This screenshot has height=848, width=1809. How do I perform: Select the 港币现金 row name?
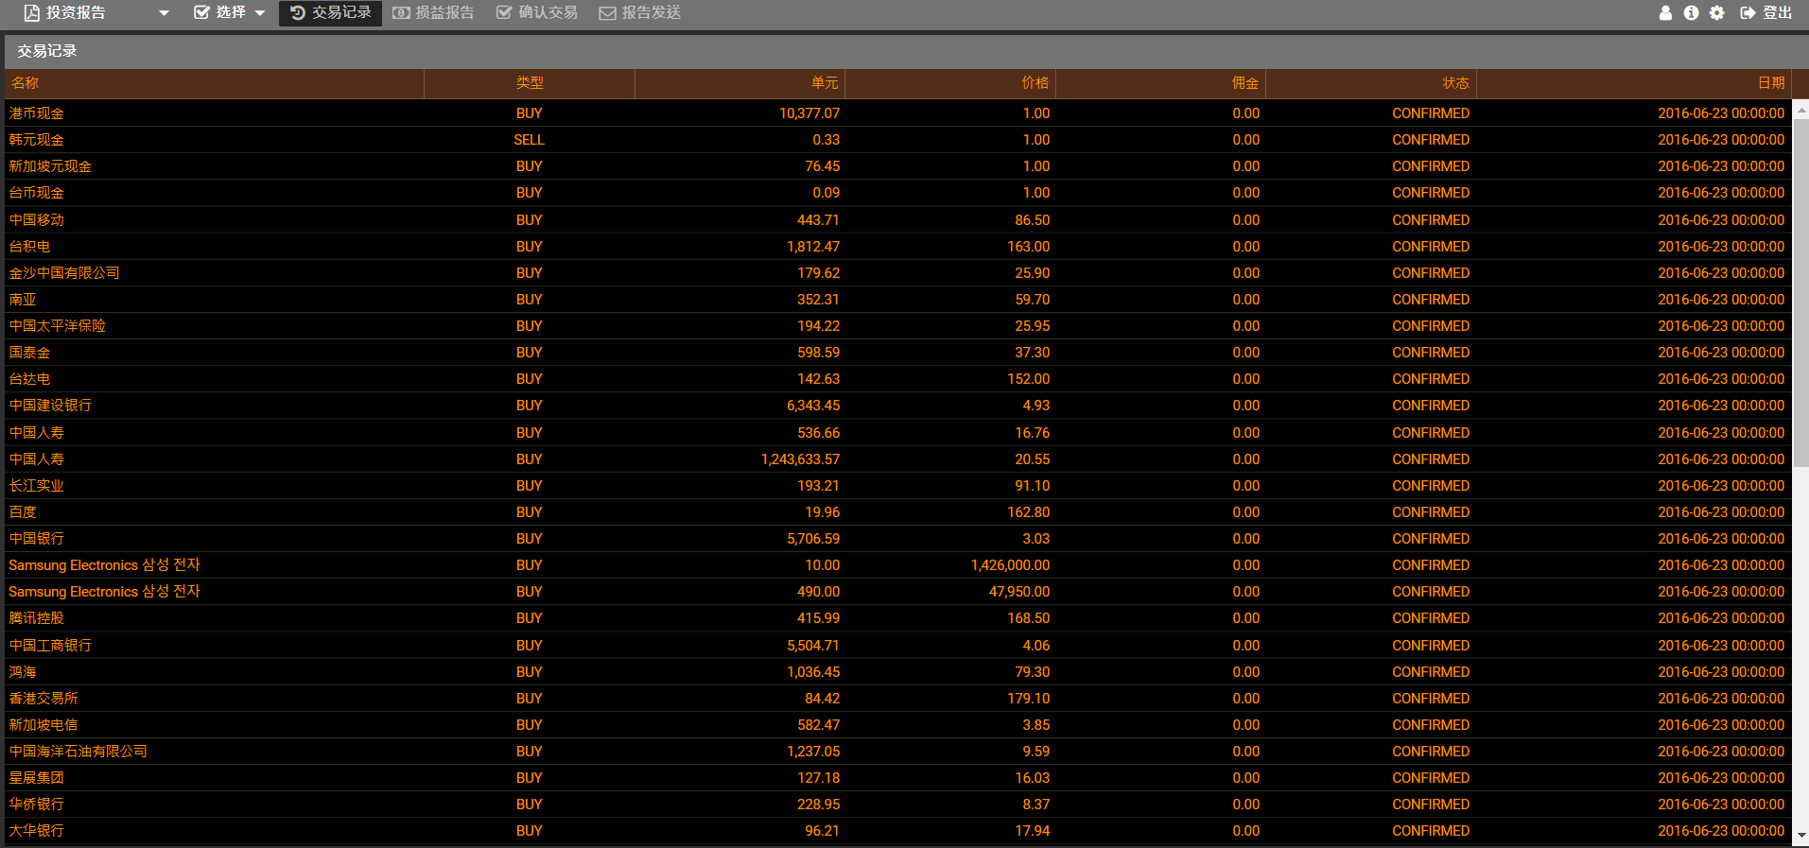pyautogui.click(x=37, y=113)
